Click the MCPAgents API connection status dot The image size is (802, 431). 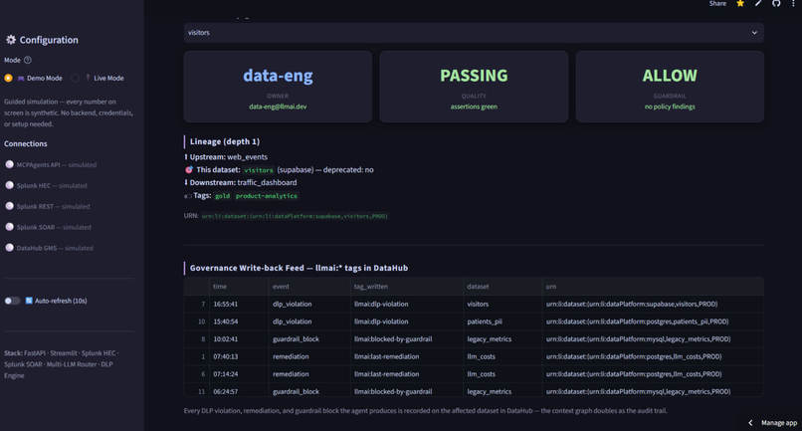click(x=9, y=164)
